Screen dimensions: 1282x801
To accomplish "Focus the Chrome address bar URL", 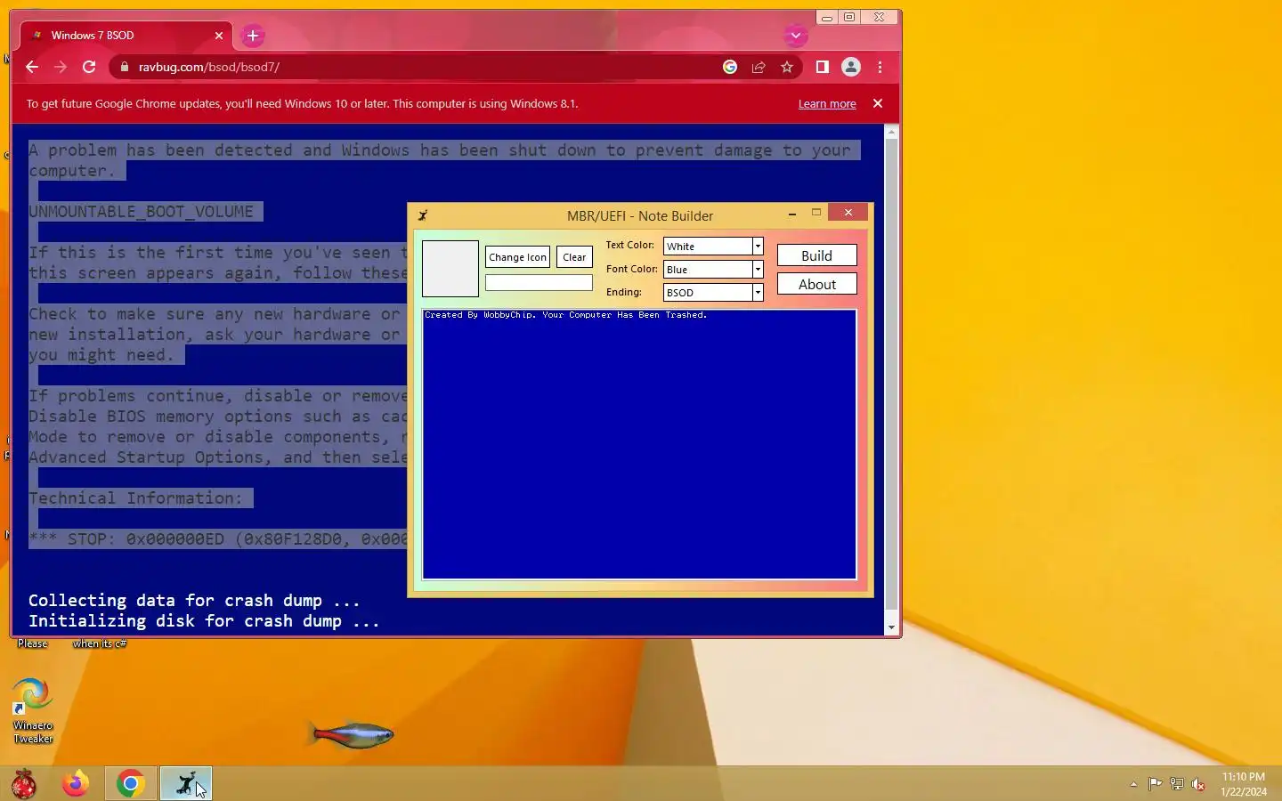I will pos(209,67).
